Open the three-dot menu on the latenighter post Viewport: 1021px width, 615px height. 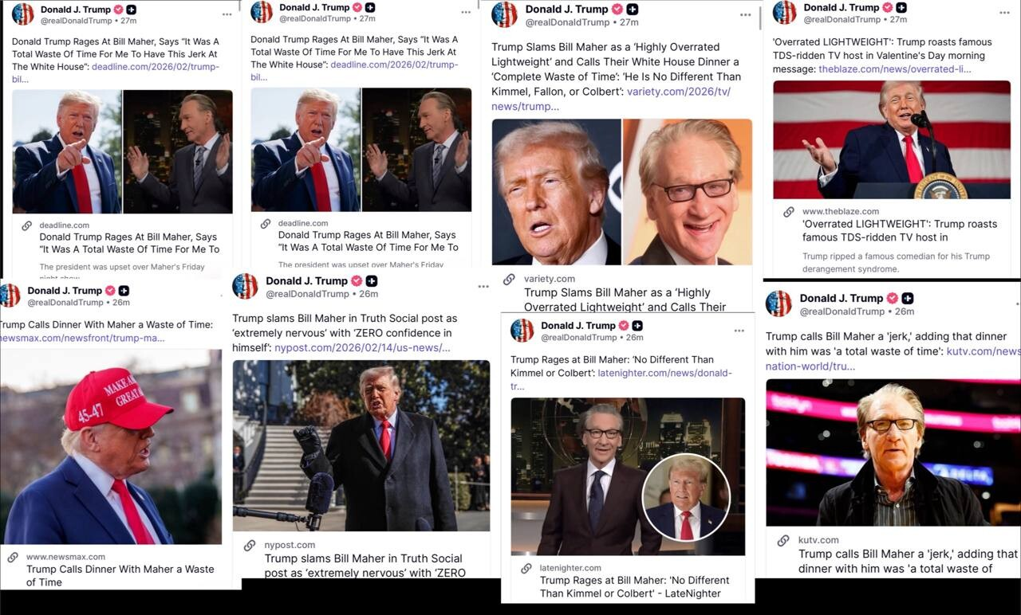[x=739, y=331]
